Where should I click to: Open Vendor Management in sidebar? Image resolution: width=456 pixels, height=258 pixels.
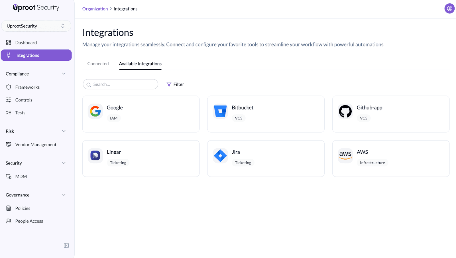click(36, 145)
